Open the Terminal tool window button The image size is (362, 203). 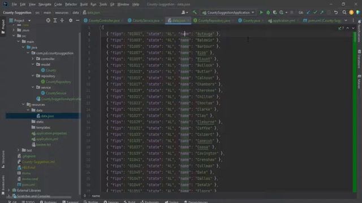(x=70, y=202)
